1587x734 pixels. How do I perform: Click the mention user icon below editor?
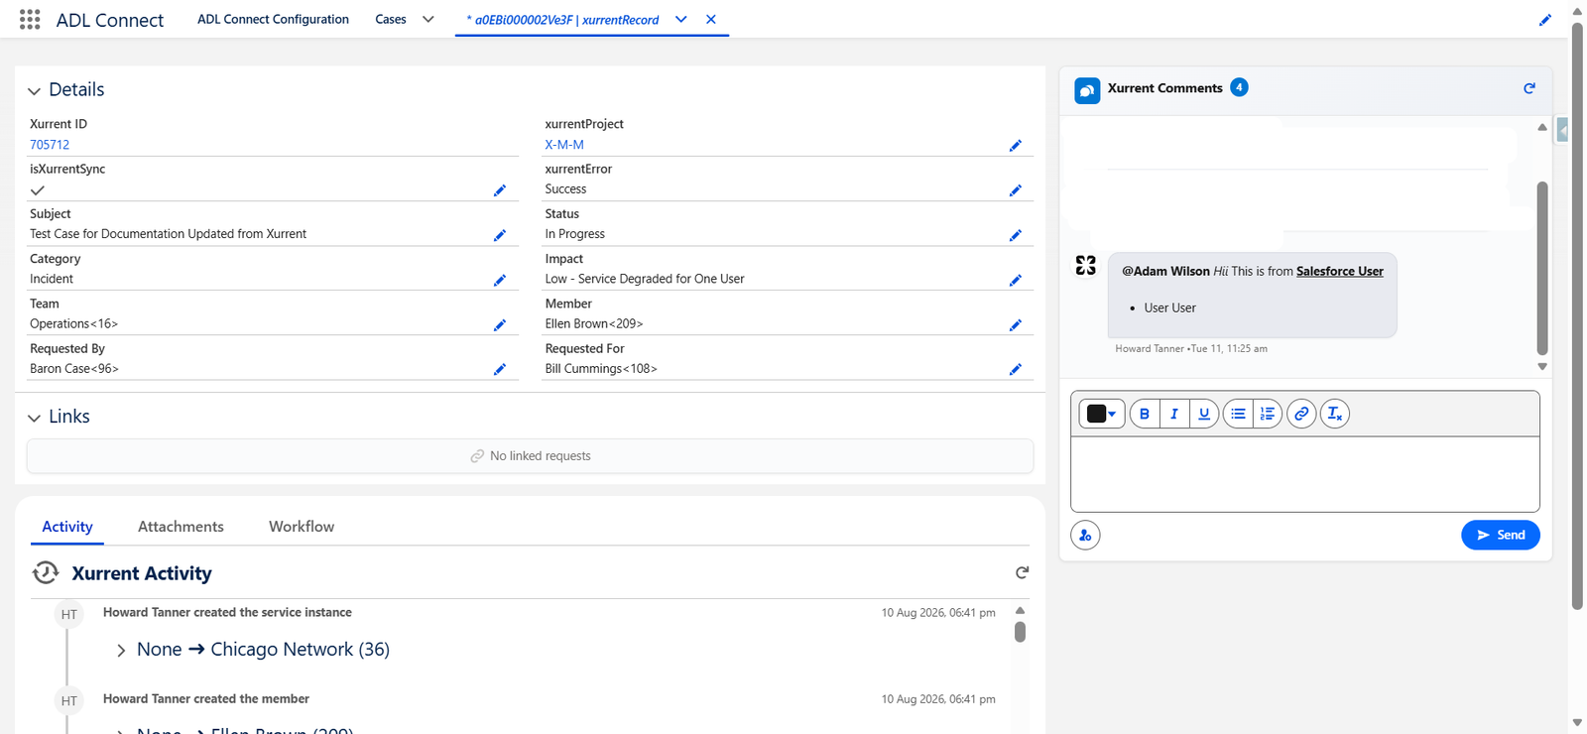[1085, 535]
